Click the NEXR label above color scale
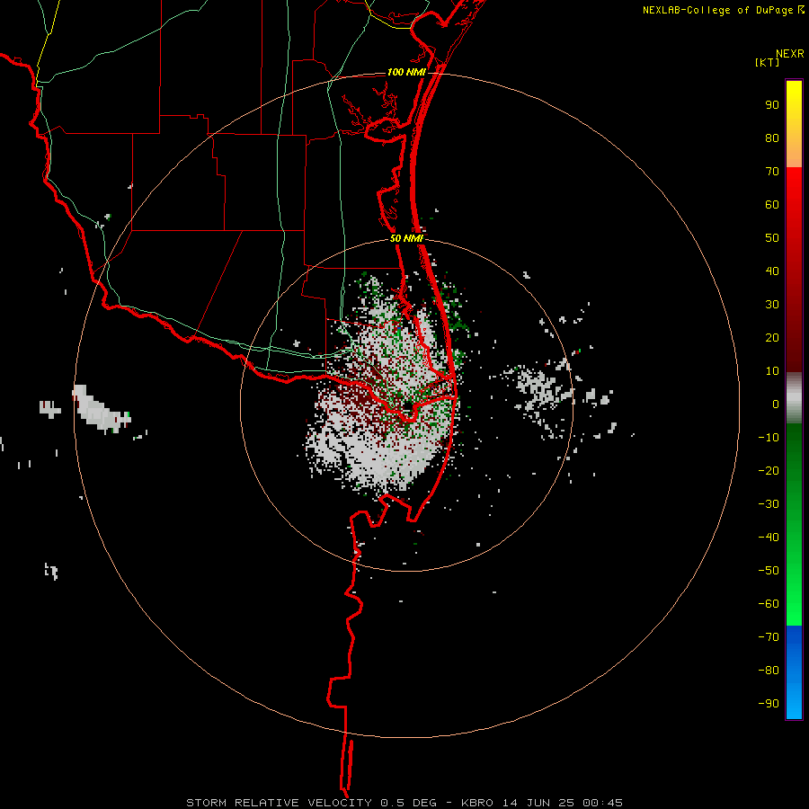 pyautogui.click(x=790, y=54)
